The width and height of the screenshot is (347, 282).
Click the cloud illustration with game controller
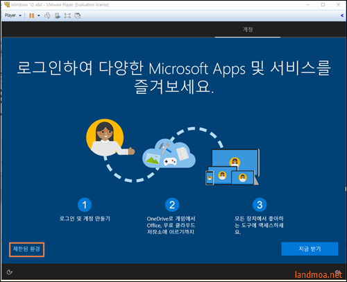(169, 154)
